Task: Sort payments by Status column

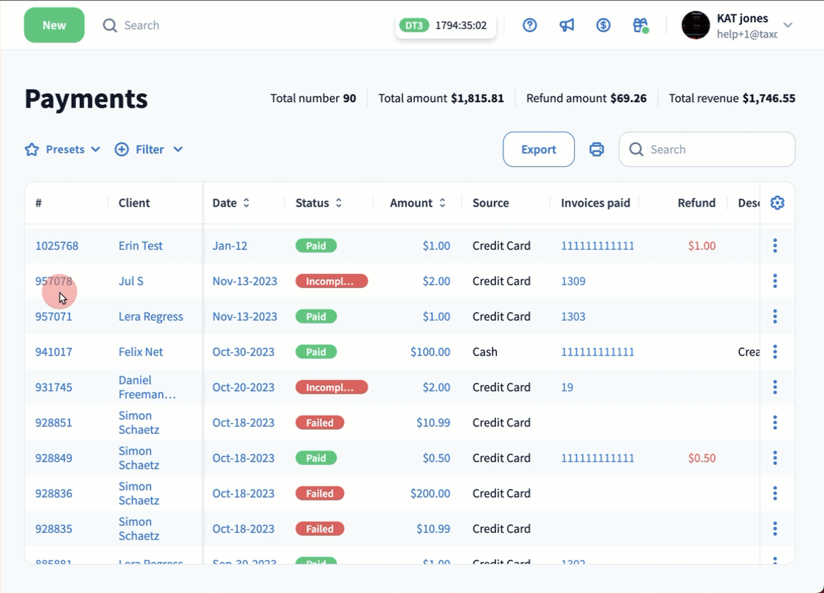Action: tap(319, 203)
